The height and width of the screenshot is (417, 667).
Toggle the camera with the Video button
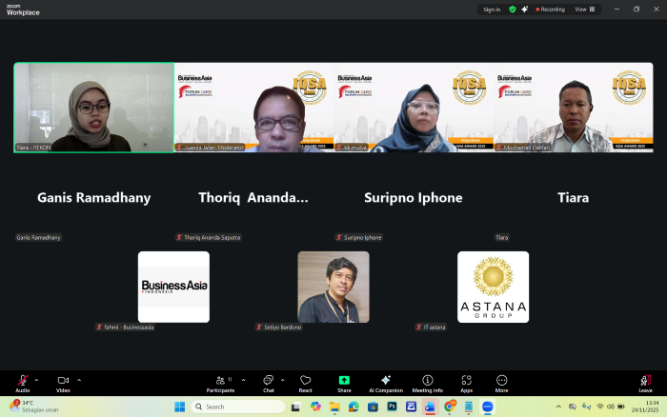coord(63,381)
